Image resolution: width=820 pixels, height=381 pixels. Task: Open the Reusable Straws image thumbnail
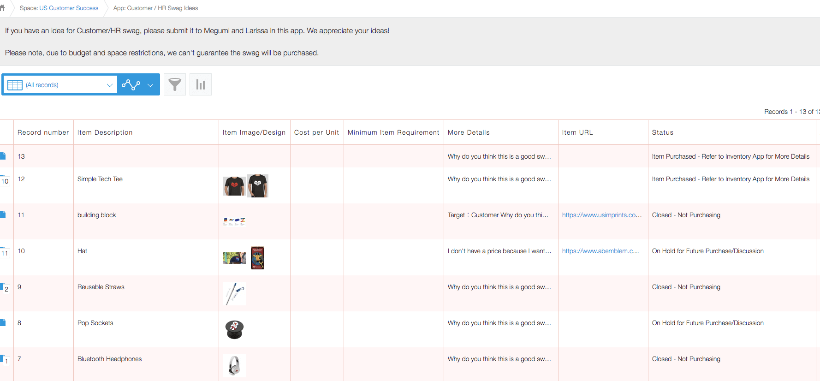click(x=234, y=294)
